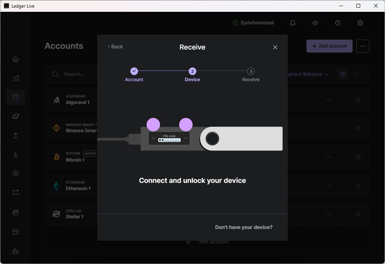Click the Binance Smart Chain logo icon
Viewport: 385px width, 264px height.
[x=56, y=128]
